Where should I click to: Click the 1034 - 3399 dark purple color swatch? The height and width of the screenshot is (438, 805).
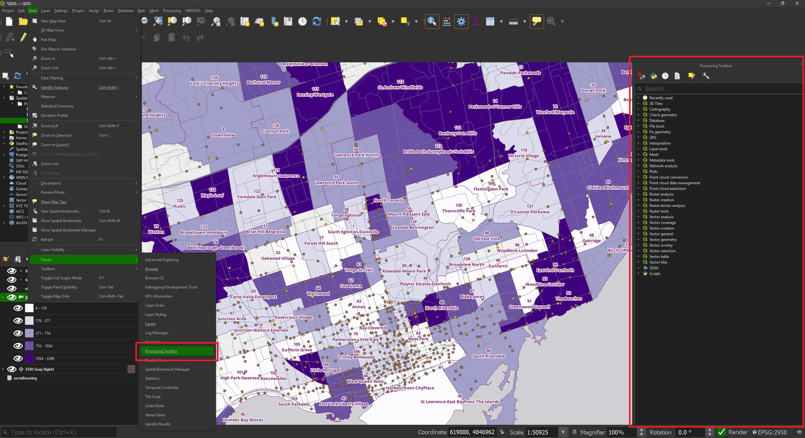pyautogui.click(x=29, y=359)
